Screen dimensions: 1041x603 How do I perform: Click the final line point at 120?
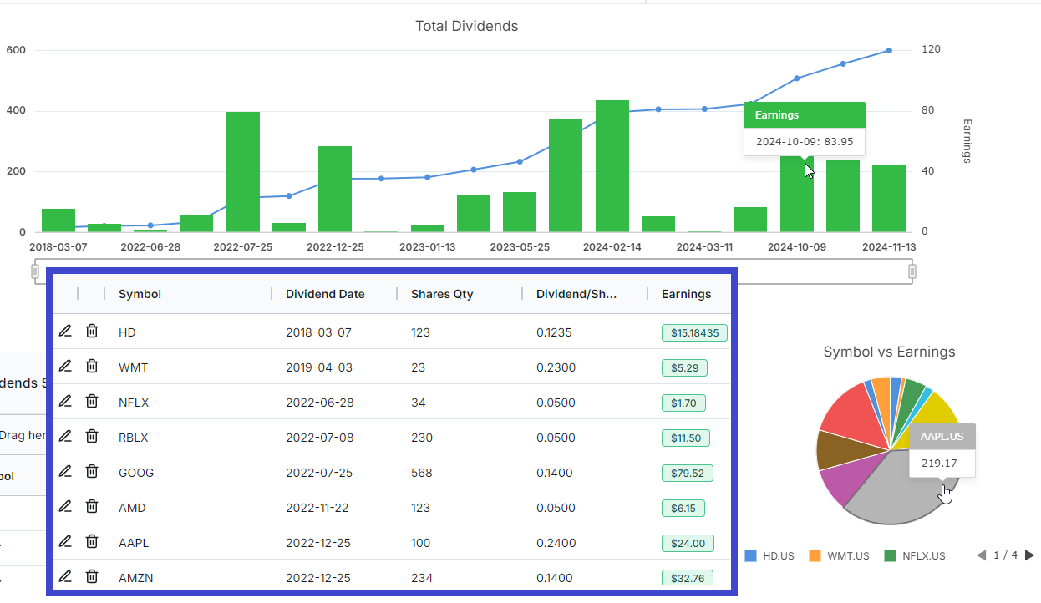point(889,50)
